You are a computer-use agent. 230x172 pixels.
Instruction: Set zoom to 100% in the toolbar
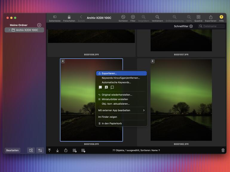pos(189,17)
